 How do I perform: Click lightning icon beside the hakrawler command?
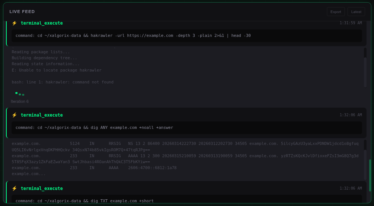point(15,23)
